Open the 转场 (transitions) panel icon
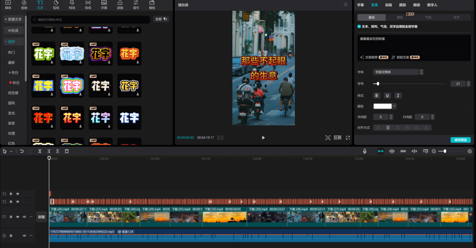The image size is (476, 248). point(88,5)
